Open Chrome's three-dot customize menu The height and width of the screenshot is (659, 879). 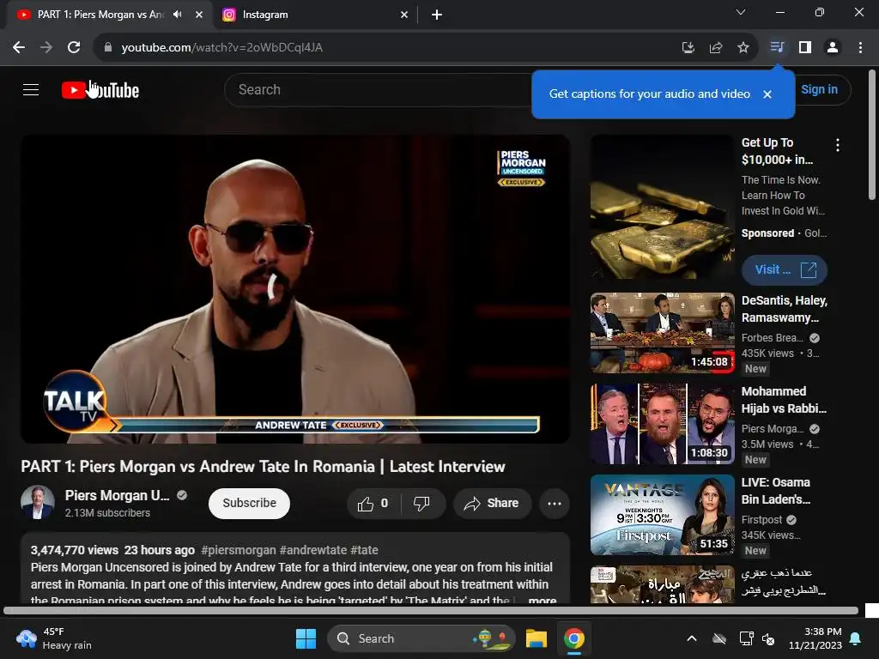pyautogui.click(x=860, y=48)
